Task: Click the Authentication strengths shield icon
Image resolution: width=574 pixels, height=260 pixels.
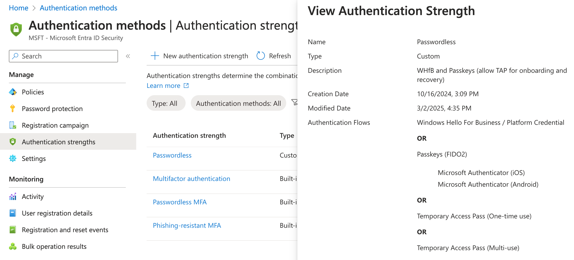Action: [x=13, y=142]
